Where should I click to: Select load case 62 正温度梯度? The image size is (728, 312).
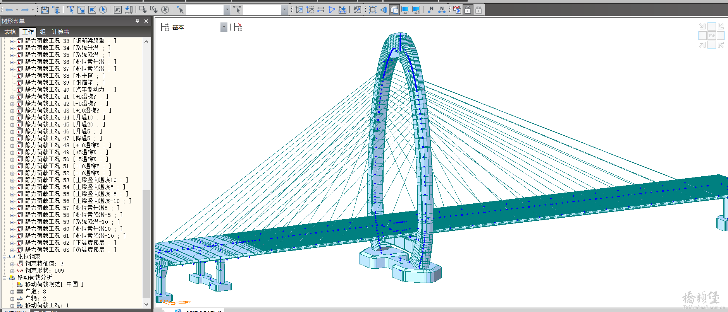click(71, 243)
